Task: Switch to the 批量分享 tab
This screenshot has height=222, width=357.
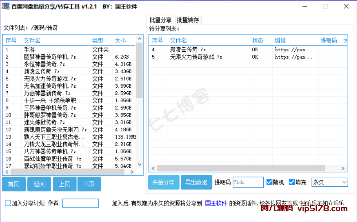Action: [161, 20]
